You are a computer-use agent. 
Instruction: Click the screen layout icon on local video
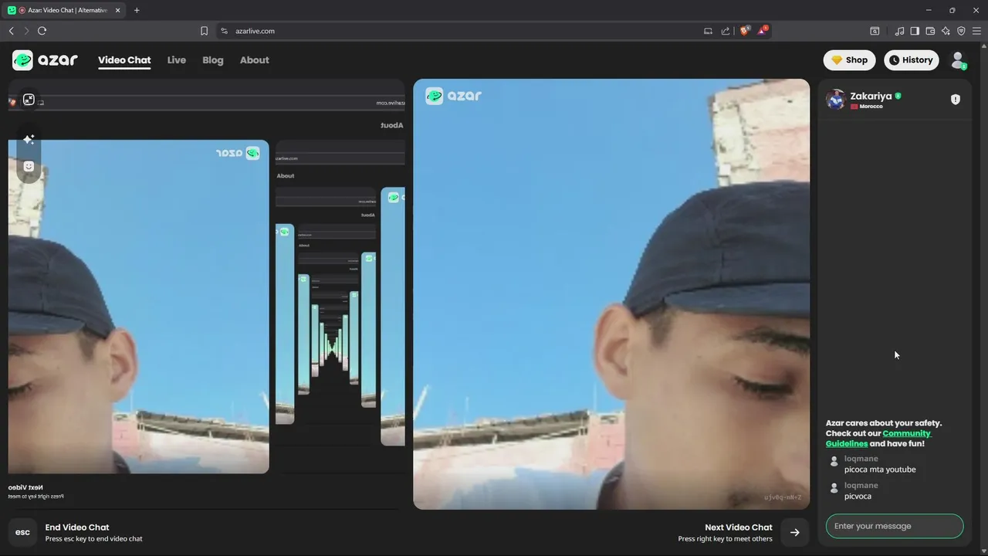29,100
